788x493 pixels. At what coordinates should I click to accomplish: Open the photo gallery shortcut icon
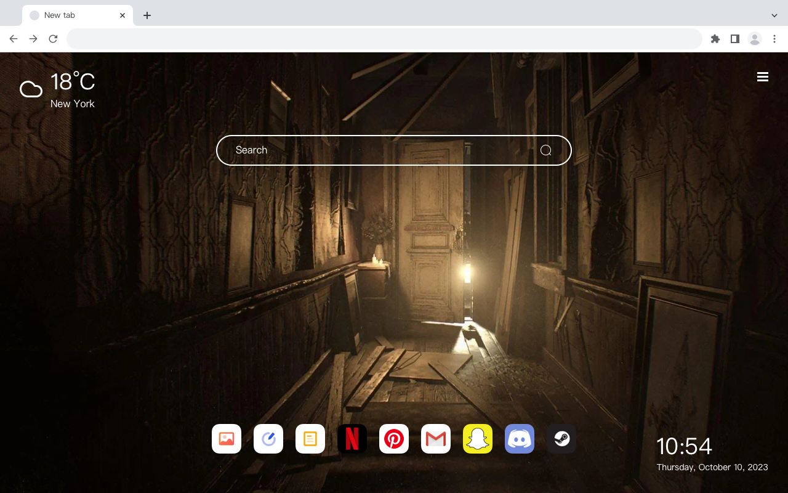pos(227,439)
